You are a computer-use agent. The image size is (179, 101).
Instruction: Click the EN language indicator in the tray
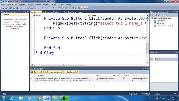coord(150,98)
